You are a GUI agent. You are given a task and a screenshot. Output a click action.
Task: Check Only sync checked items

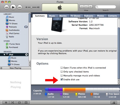point(62,71)
